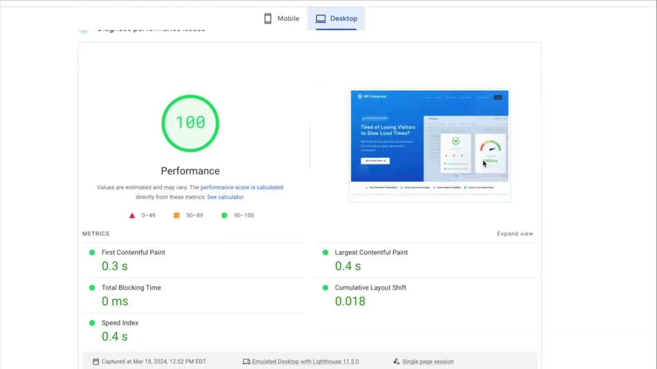Click the green dot beside Total Blocking Time

[92, 288]
